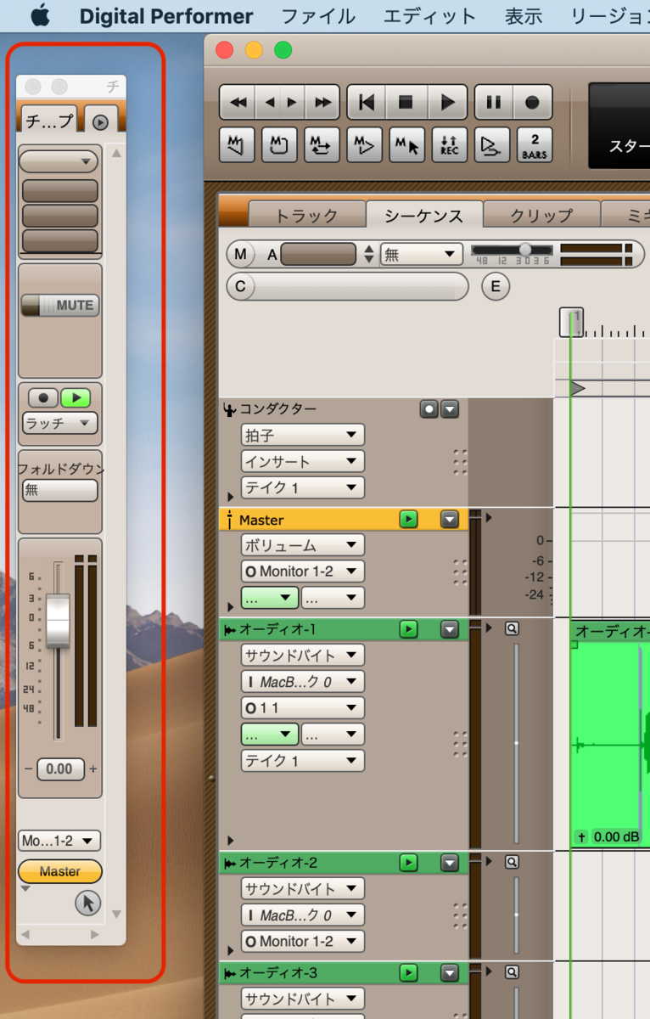Click the minus button beside 0.00
Screen dimensions: 650x1019
tap(28, 769)
